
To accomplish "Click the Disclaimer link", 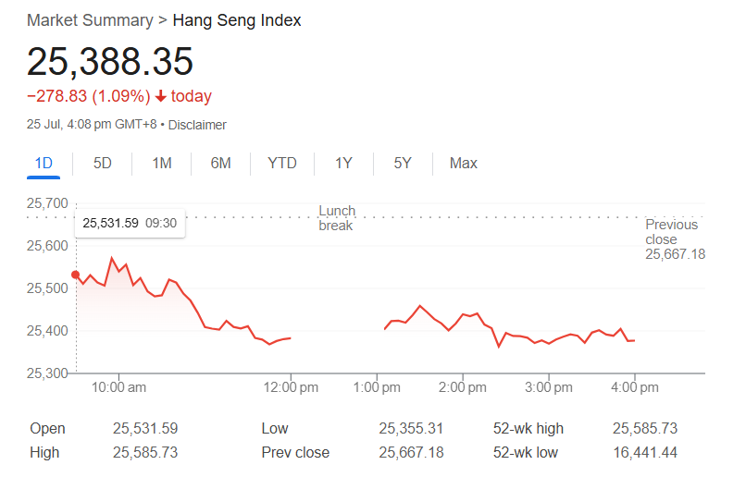I will coord(197,125).
